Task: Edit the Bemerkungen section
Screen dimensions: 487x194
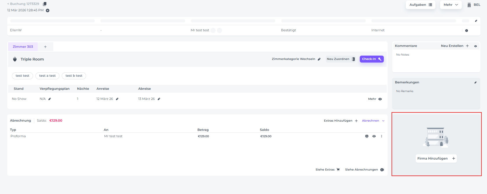Action: [x=475, y=83]
